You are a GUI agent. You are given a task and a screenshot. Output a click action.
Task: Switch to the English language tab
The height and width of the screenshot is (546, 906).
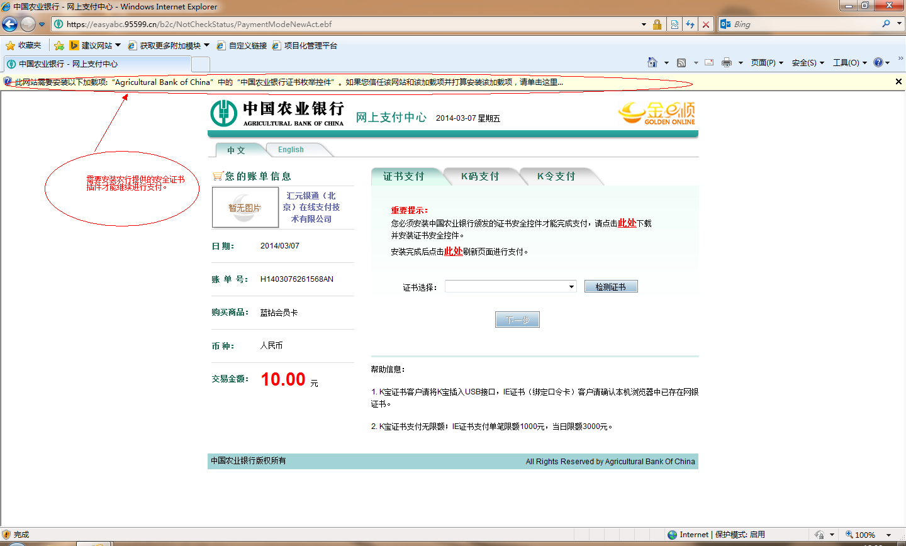(x=291, y=150)
